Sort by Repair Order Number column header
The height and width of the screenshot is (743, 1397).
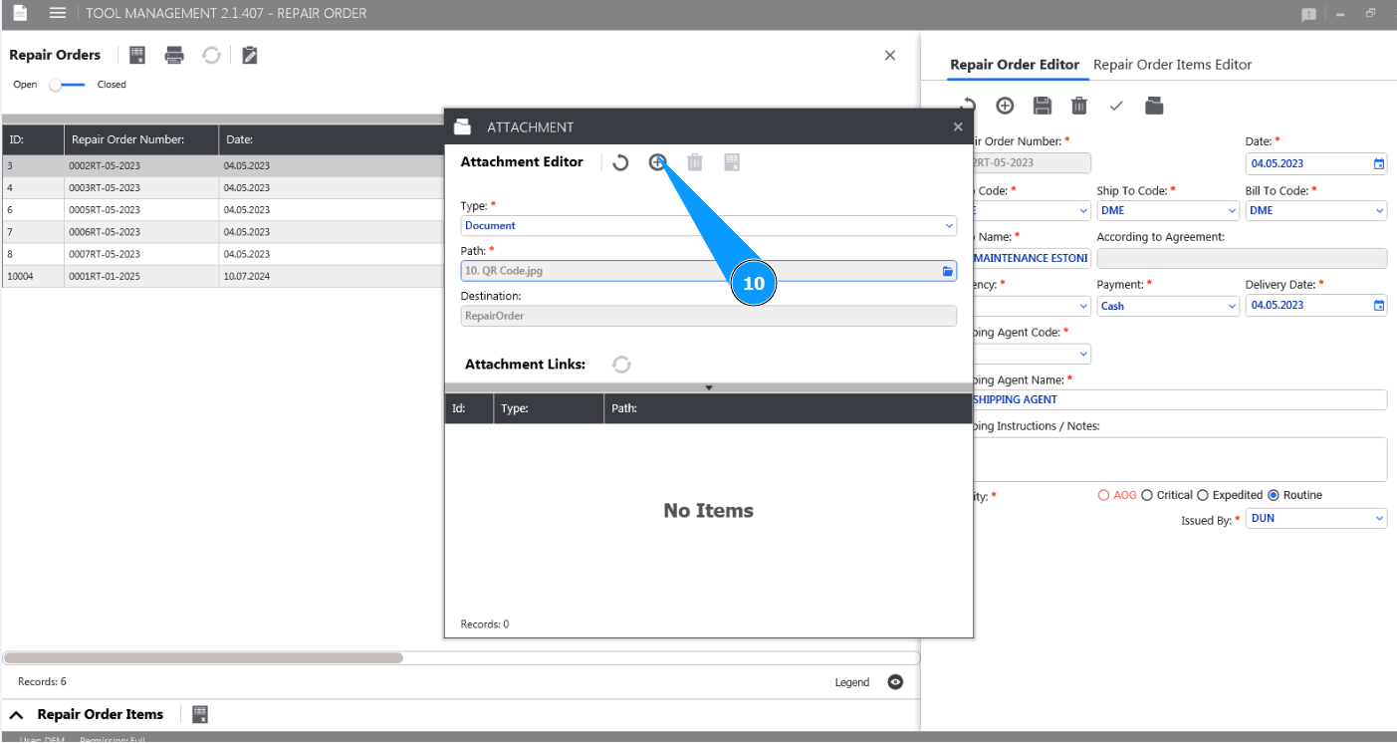pos(141,139)
